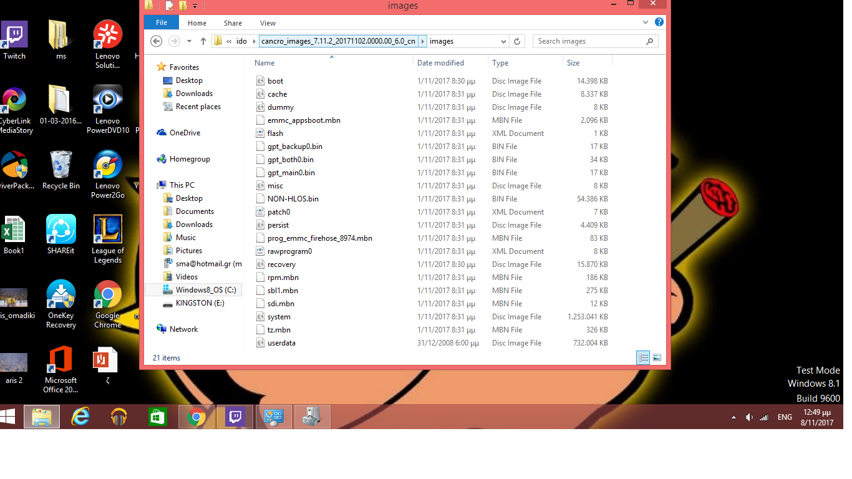
Task: Refresh the images folder view
Action: click(x=517, y=41)
